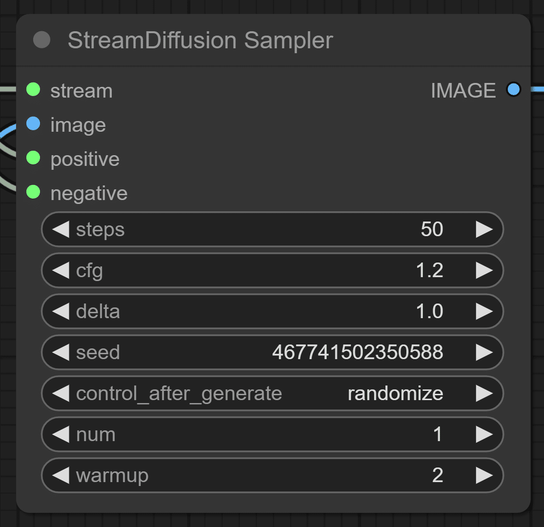The width and height of the screenshot is (544, 527).
Task: Decrease cfg value with left arrow
Action: (x=61, y=270)
